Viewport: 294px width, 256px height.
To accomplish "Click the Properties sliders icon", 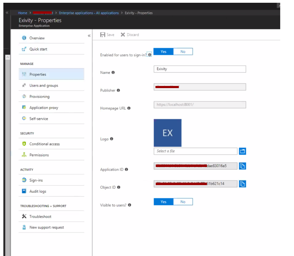I will [x=24, y=74].
